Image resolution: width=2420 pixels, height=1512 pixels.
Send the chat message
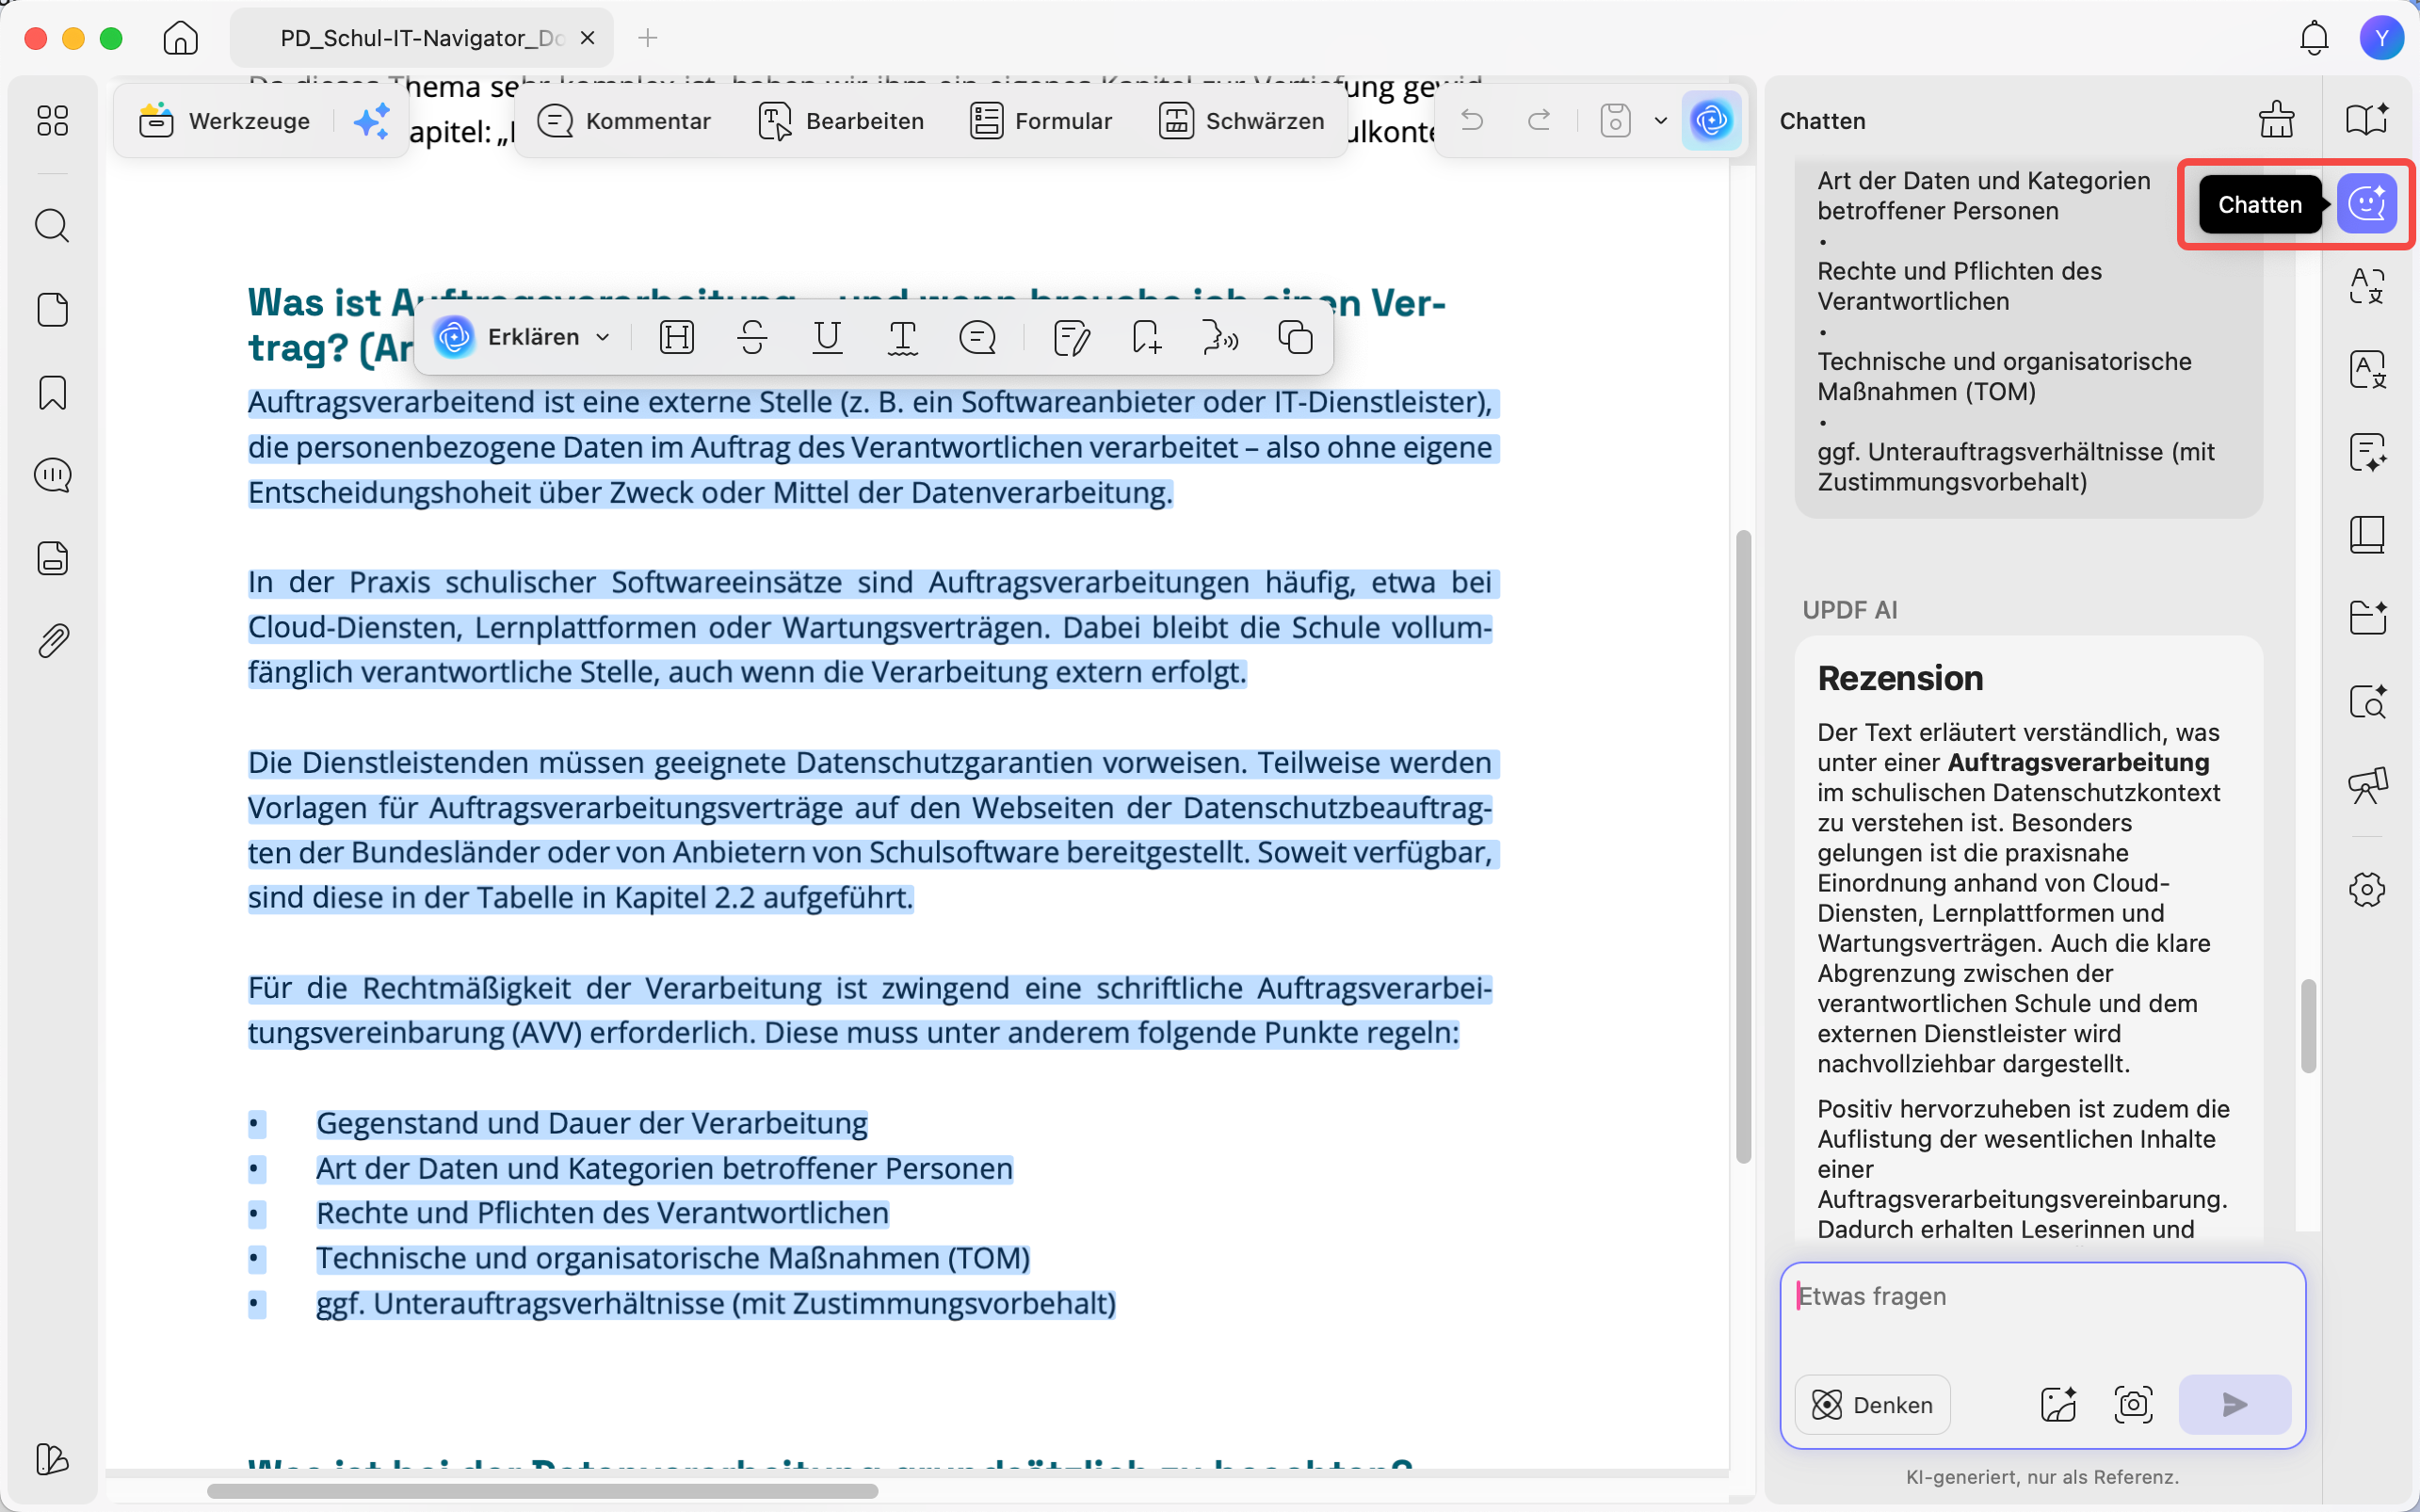(2235, 1405)
